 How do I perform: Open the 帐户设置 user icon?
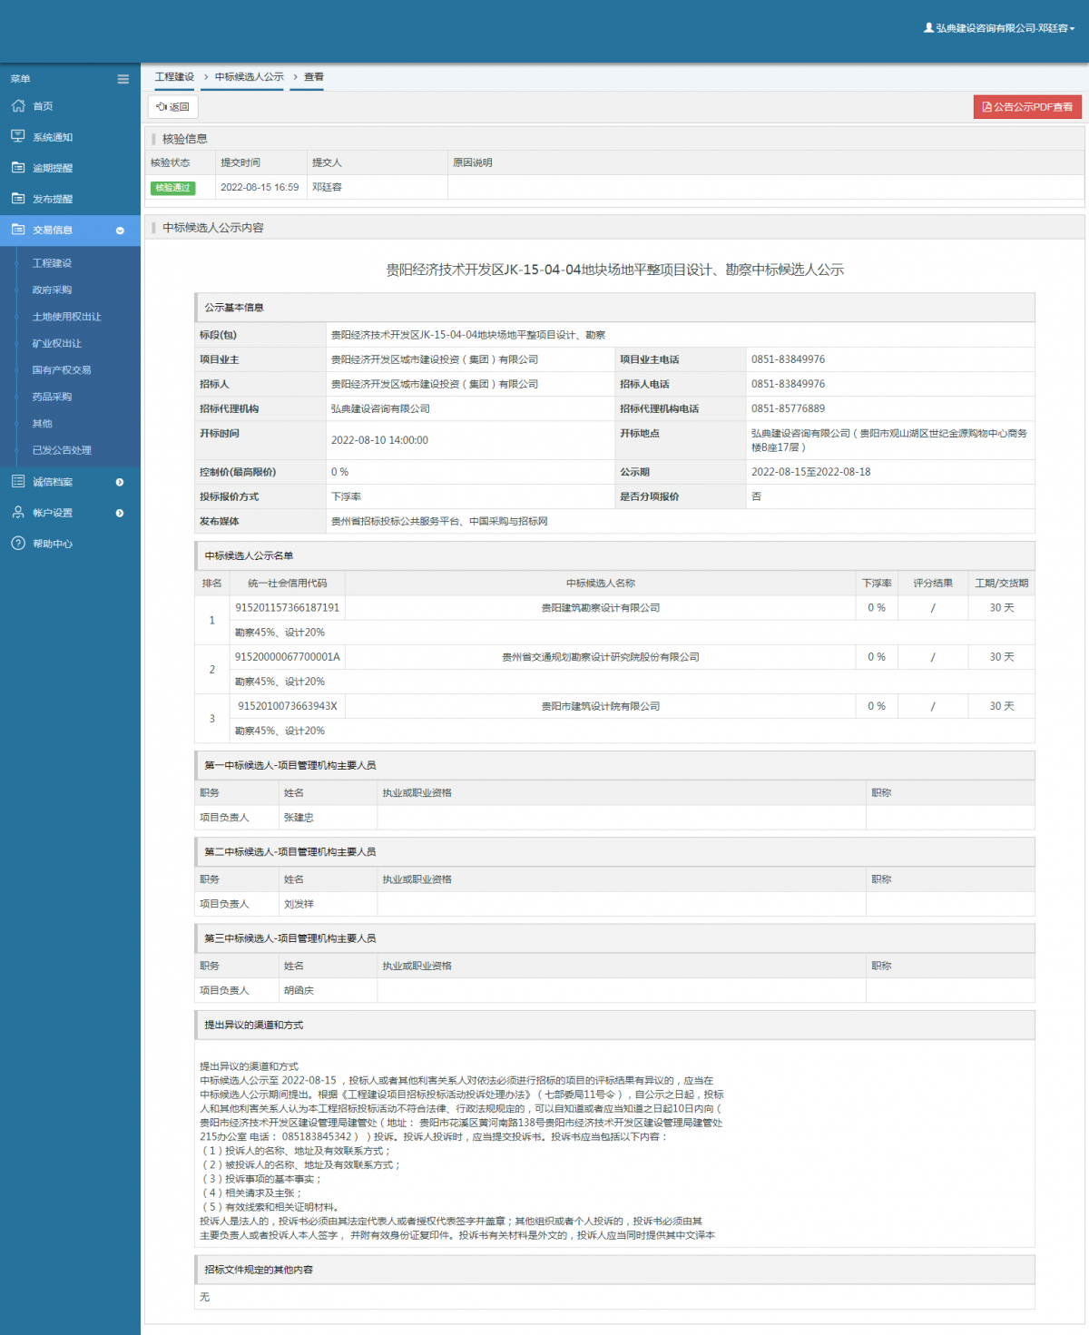[18, 512]
